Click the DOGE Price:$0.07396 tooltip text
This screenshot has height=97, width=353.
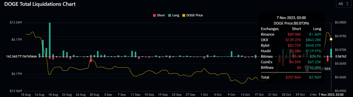291,23
